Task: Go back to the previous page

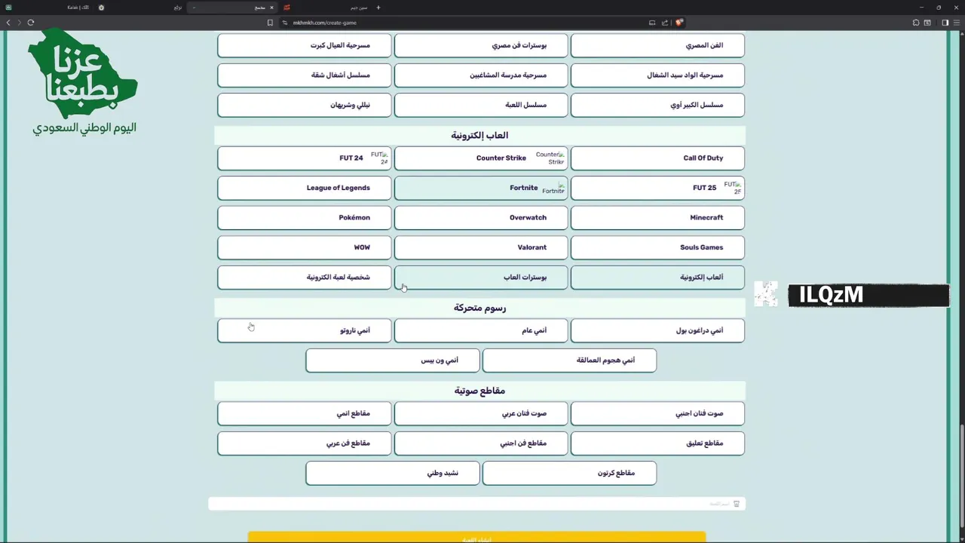Action: (x=8, y=23)
